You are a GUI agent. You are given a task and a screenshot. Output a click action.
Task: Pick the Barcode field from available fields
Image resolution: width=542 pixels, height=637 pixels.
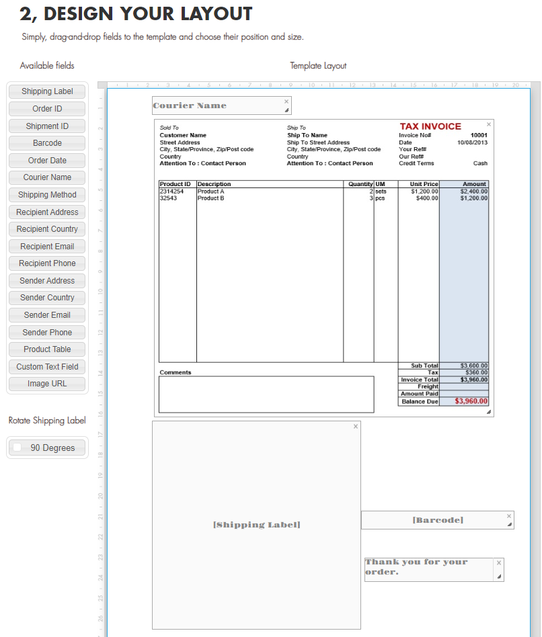(47, 143)
